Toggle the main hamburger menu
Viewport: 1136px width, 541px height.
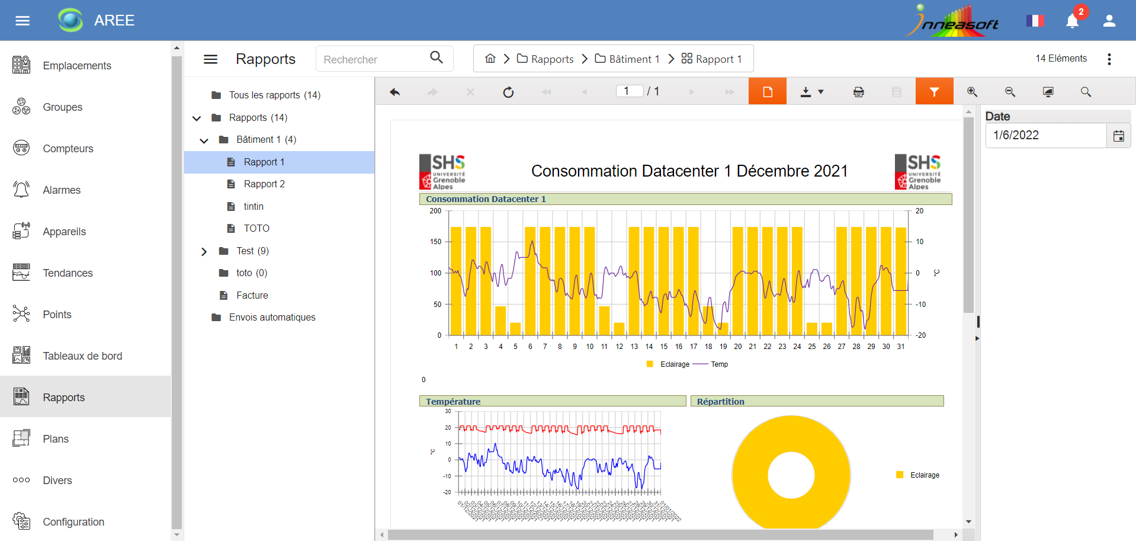[x=23, y=21]
